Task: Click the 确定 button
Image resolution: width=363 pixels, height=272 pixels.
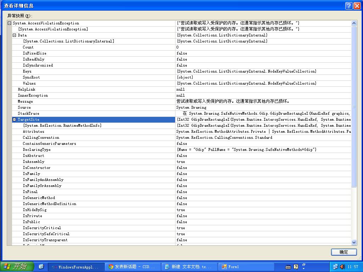Action: coord(344,252)
